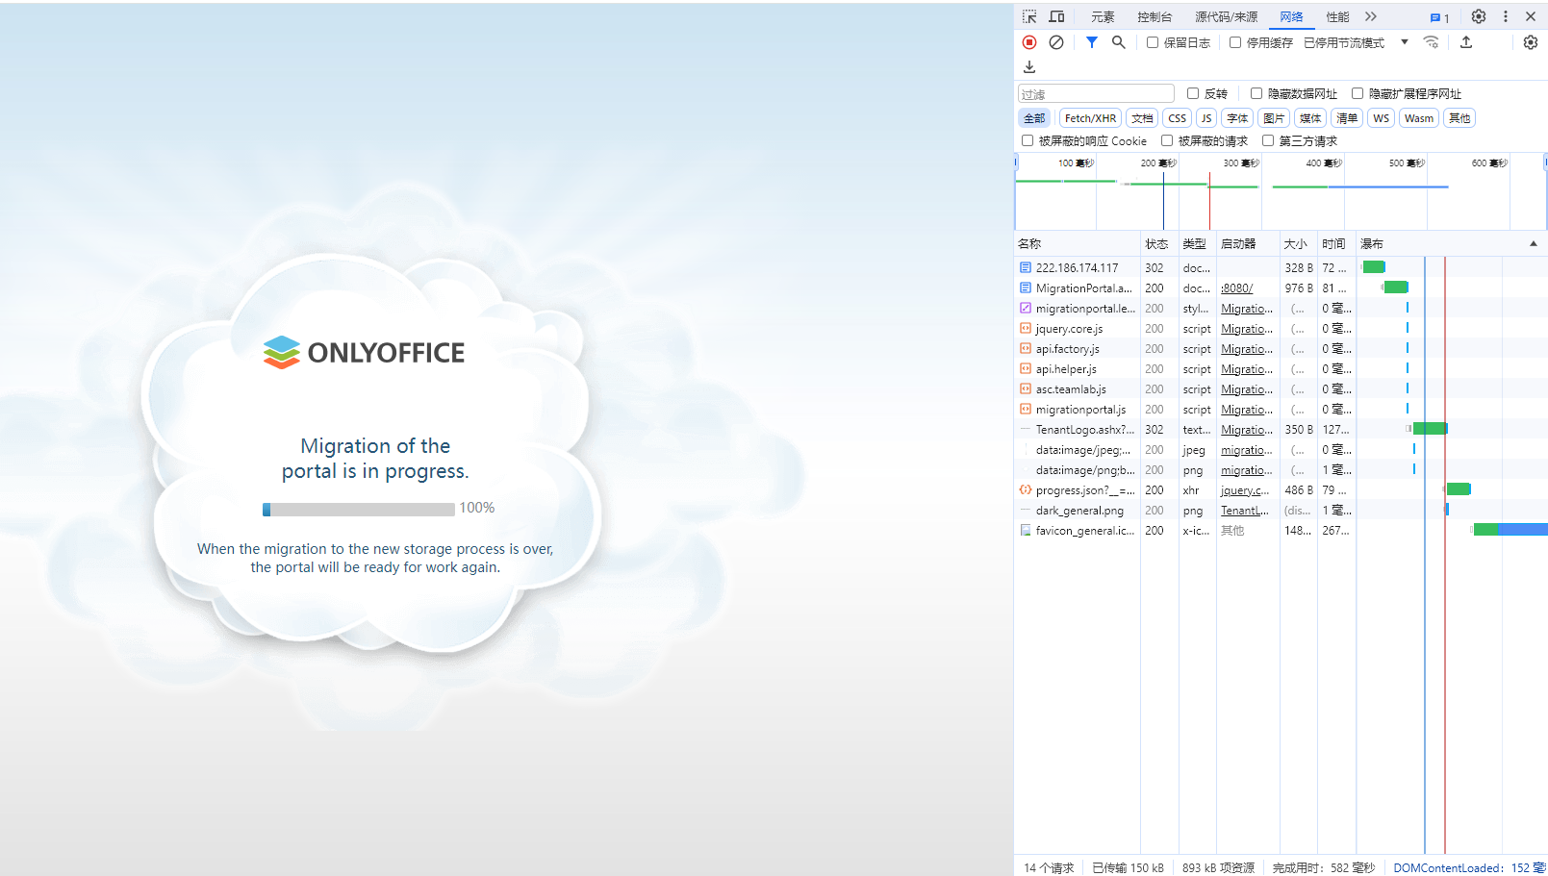
Task: Switch to the Sources tab
Action: (x=1227, y=16)
